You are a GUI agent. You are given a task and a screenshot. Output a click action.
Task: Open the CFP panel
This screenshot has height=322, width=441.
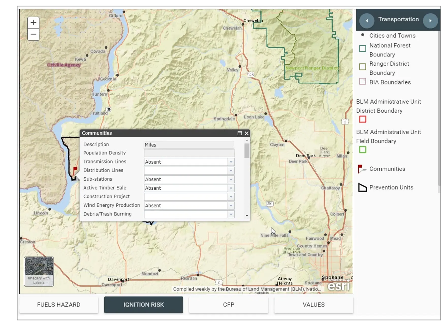(228, 305)
